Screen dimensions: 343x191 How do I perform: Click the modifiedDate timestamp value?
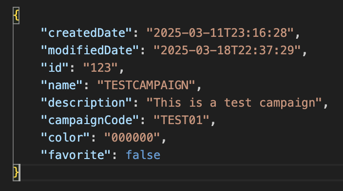point(227,50)
